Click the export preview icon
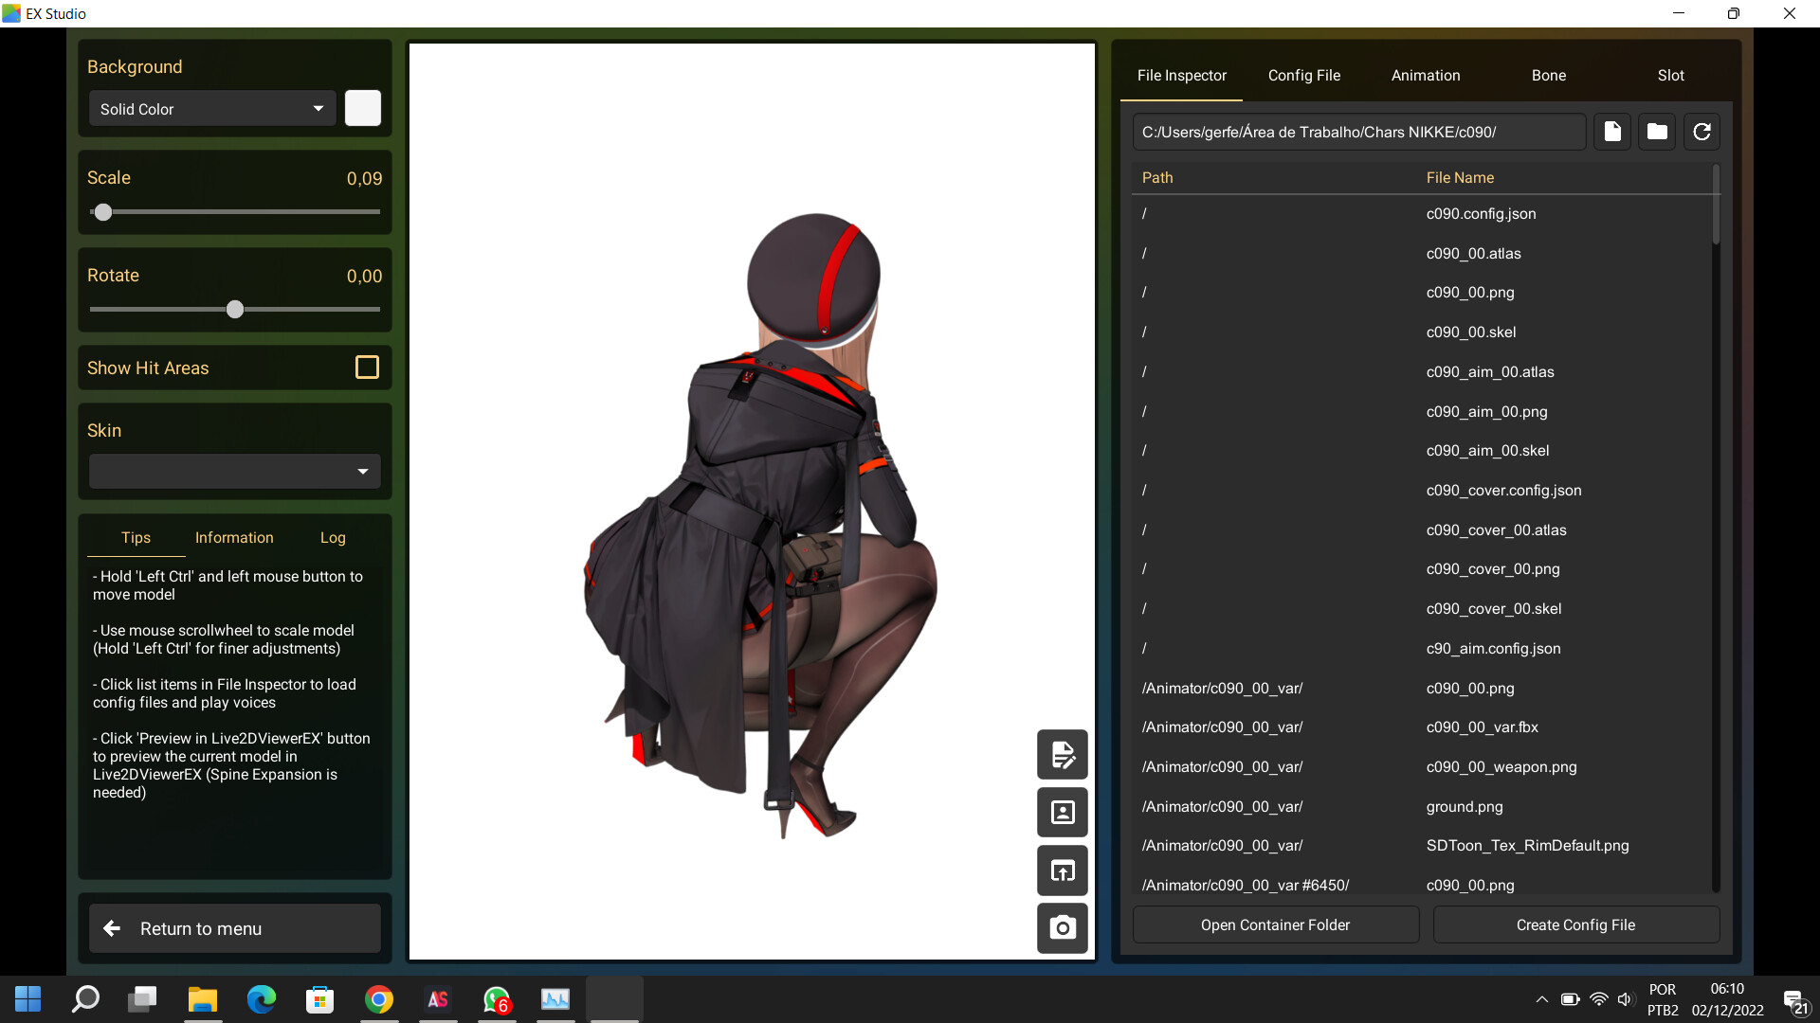 coord(1063,870)
